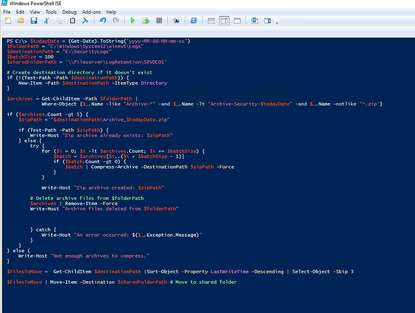The height and width of the screenshot is (313, 415).
Task: Click the New script icon
Action: pos(8,21)
